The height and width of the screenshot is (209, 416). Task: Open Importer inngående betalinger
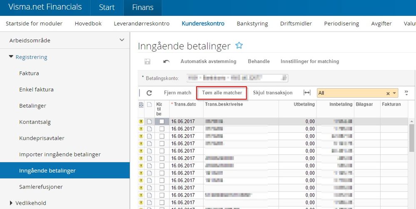pyautogui.click(x=60, y=155)
